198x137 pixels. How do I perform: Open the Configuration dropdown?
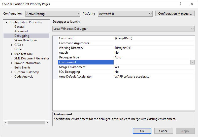tap(53, 14)
